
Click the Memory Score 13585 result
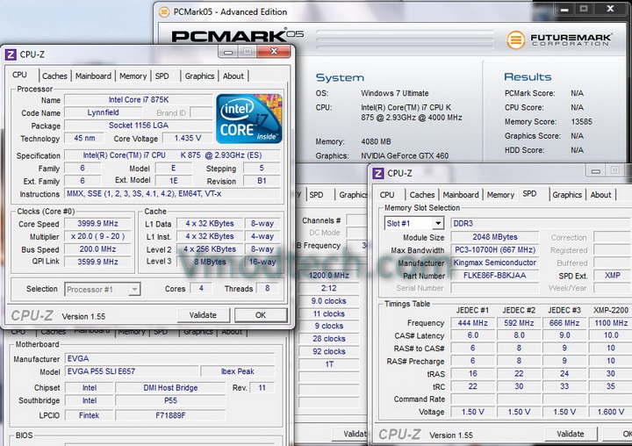pyautogui.click(x=581, y=121)
